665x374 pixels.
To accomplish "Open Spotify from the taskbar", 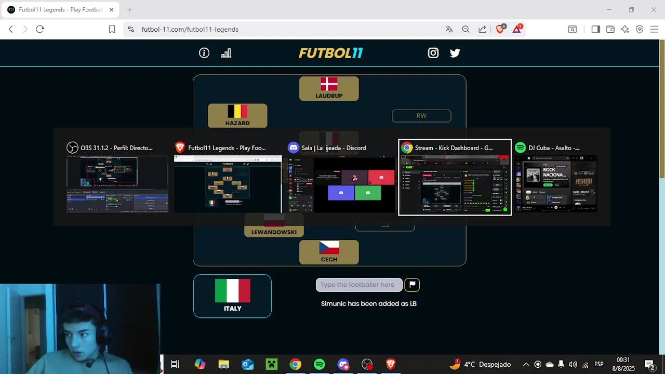I will point(320,364).
